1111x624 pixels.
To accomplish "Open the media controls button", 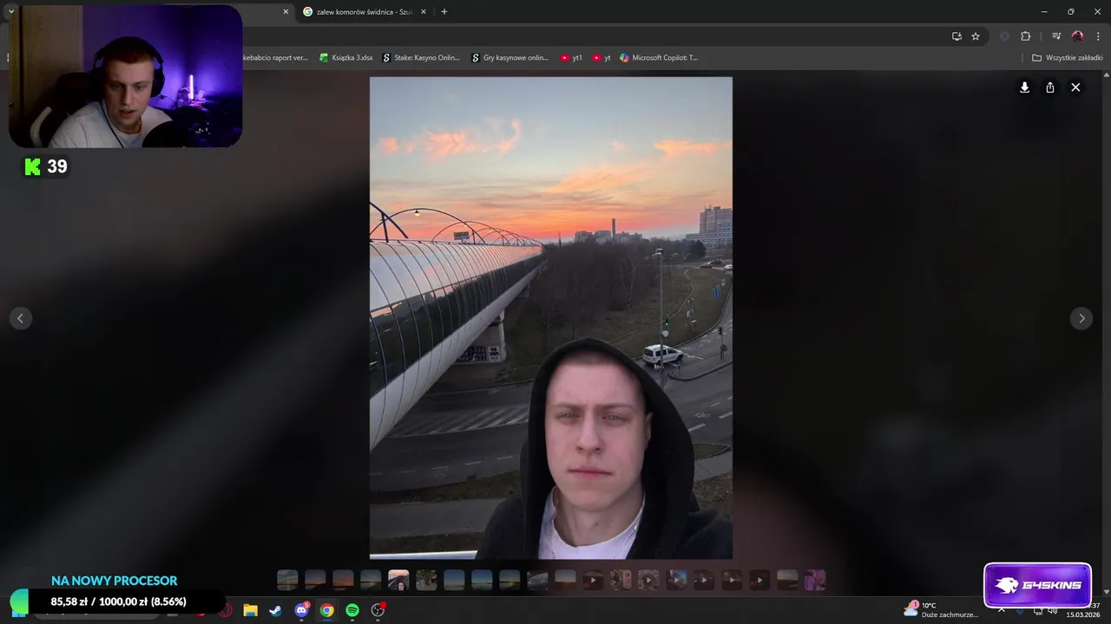I will pos(1056,36).
